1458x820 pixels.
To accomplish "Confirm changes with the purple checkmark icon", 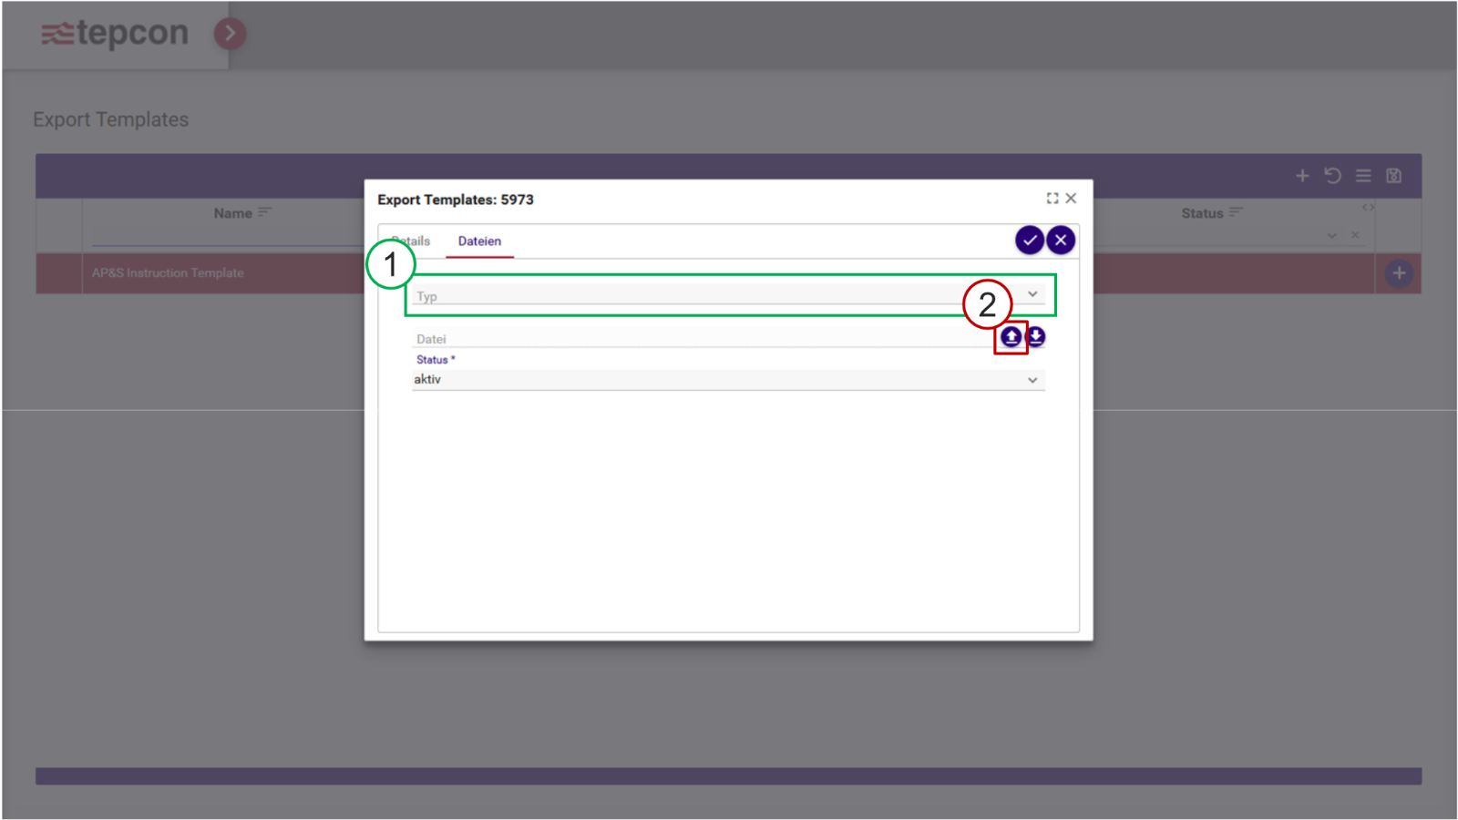I will pos(1030,240).
